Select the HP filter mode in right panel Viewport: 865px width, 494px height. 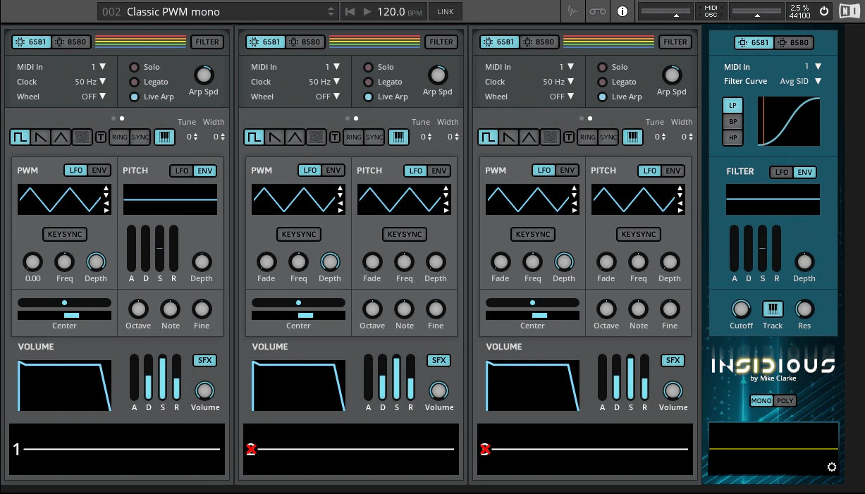(732, 137)
